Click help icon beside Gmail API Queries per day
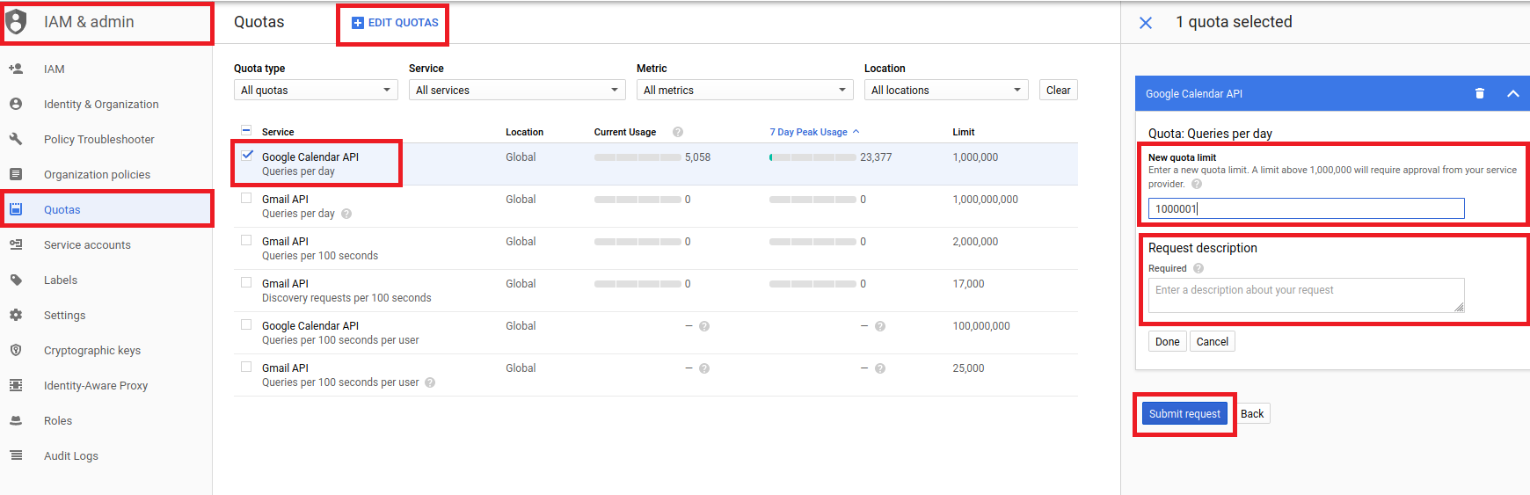1530x495 pixels. [x=346, y=214]
